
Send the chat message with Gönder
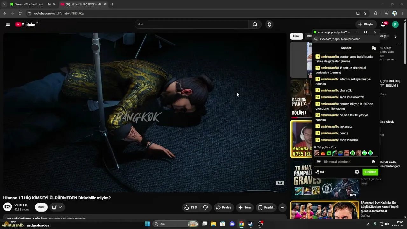coord(370,172)
